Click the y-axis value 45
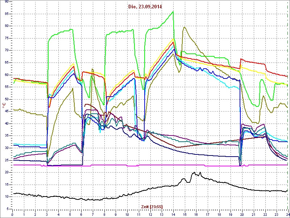This screenshot has width=290, height=218. click(6, 112)
